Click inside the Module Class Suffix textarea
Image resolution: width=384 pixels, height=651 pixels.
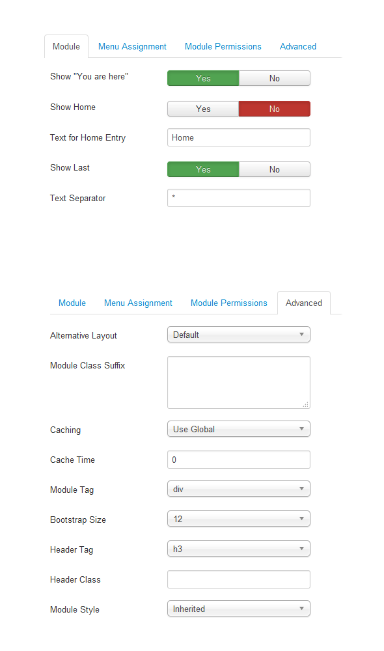(239, 382)
